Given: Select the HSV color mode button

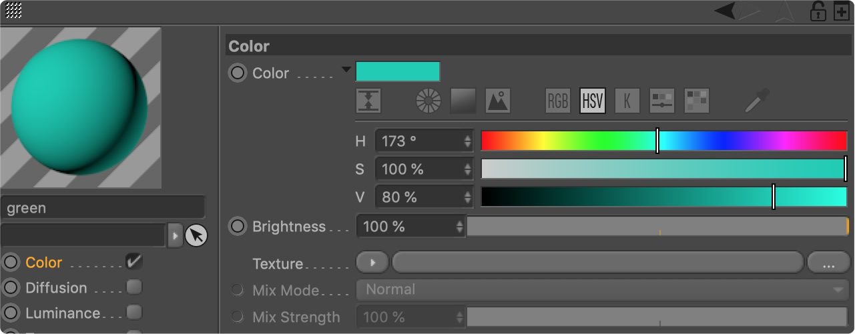Looking at the screenshot, I should tap(593, 101).
